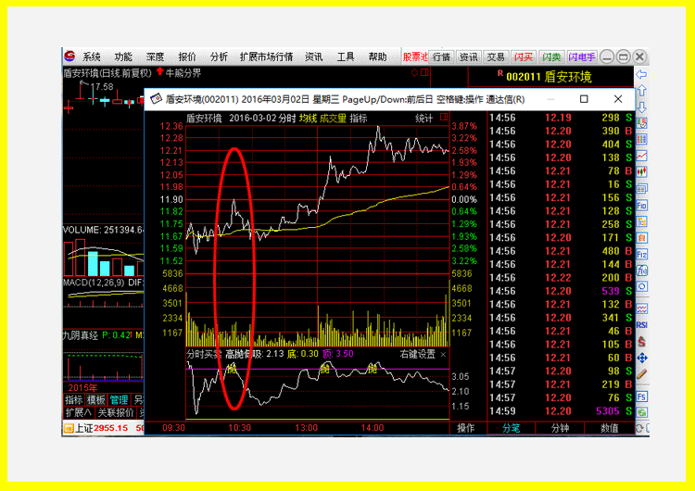
Task: Click the 闪买 quick buy button
Action: (x=524, y=57)
